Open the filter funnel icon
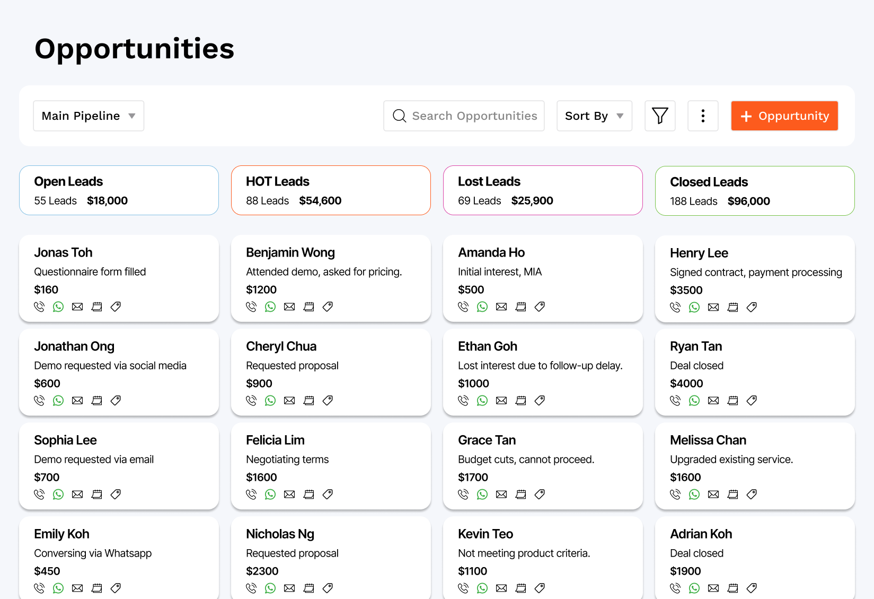The image size is (874, 599). tap(660, 116)
